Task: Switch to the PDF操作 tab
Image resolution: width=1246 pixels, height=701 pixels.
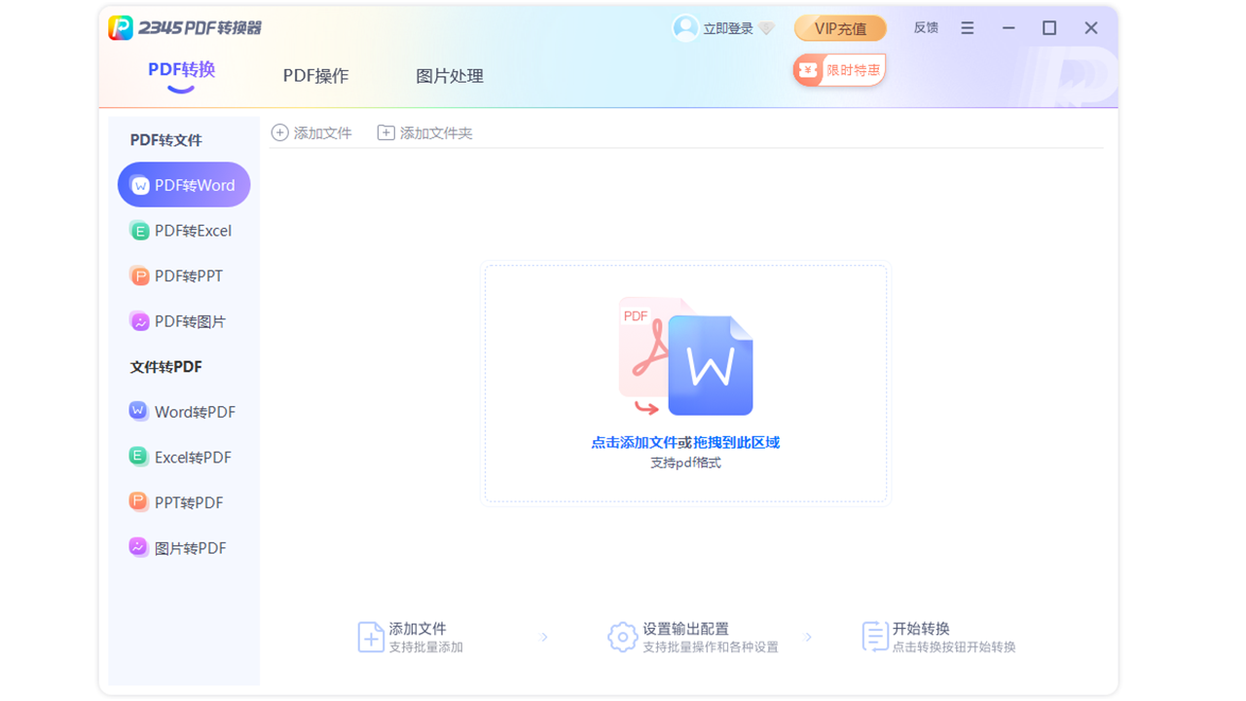Action: pos(315,75)
